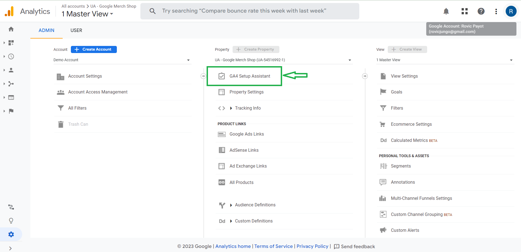Click the Admin gear icon
The height and width of the screenshot is (252, 521).
coord(11,234)
